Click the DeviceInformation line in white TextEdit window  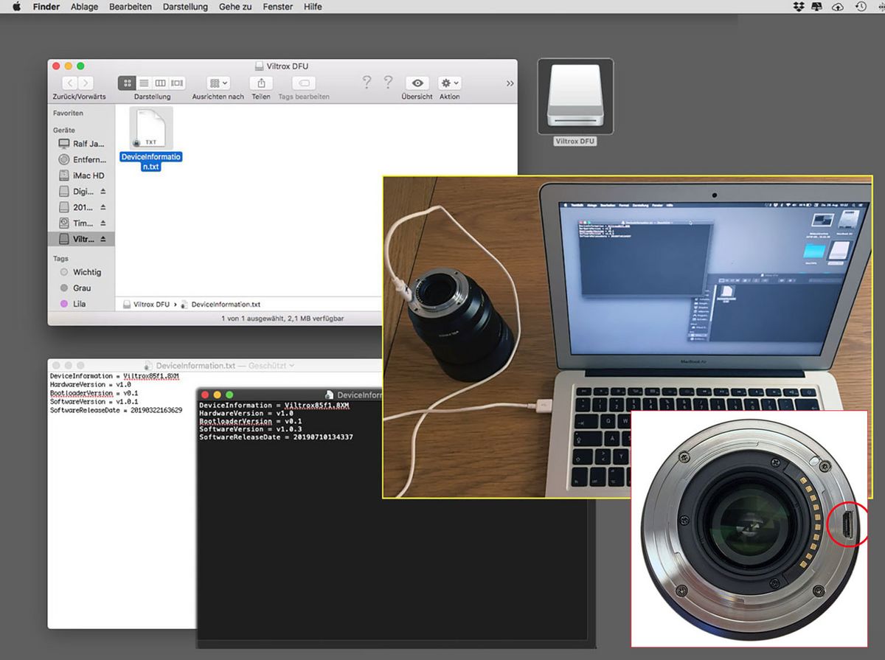click(114, 376)
